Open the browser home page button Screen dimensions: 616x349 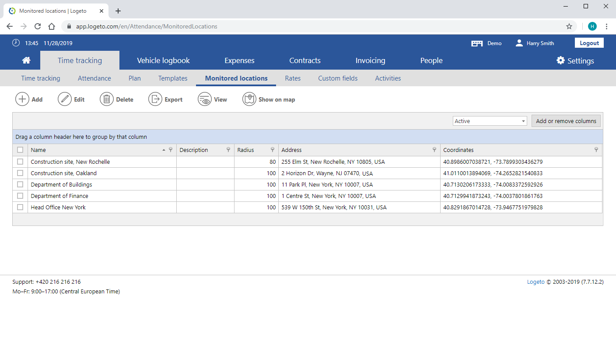pyautogui.click(x=52, y=26)
